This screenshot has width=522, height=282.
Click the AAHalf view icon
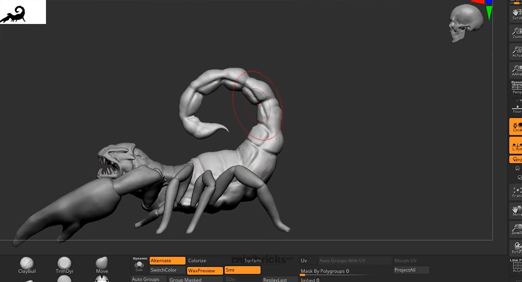tap(517, 70)
